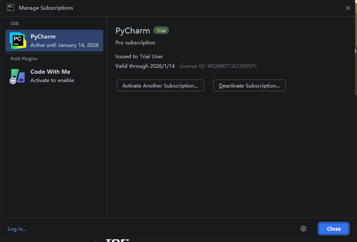Click 'Pro subscription' label
The image size is (357, 242).
coord(135,43)
